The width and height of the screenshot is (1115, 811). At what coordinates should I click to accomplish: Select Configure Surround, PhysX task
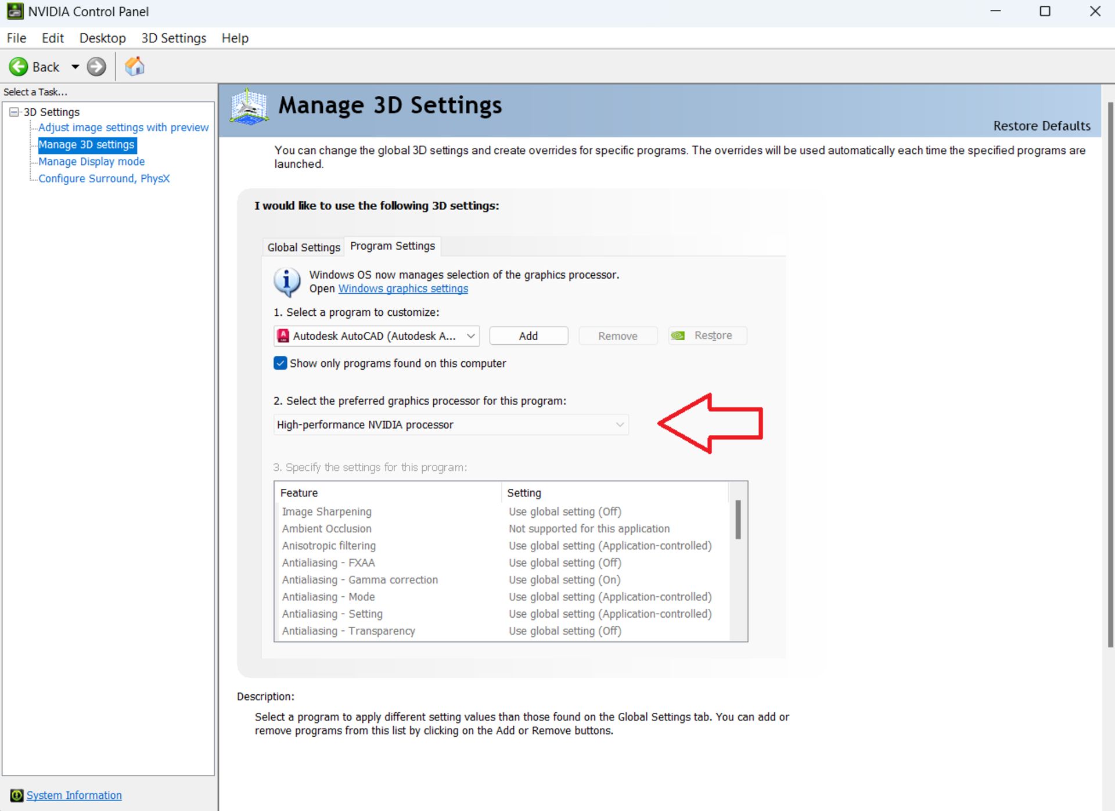click(104, 179)
